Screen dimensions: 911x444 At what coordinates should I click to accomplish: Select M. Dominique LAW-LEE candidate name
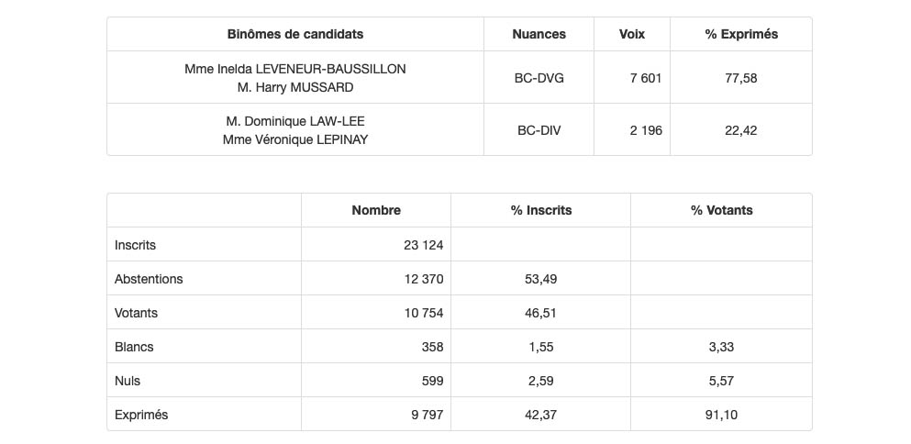click(294, 121)
